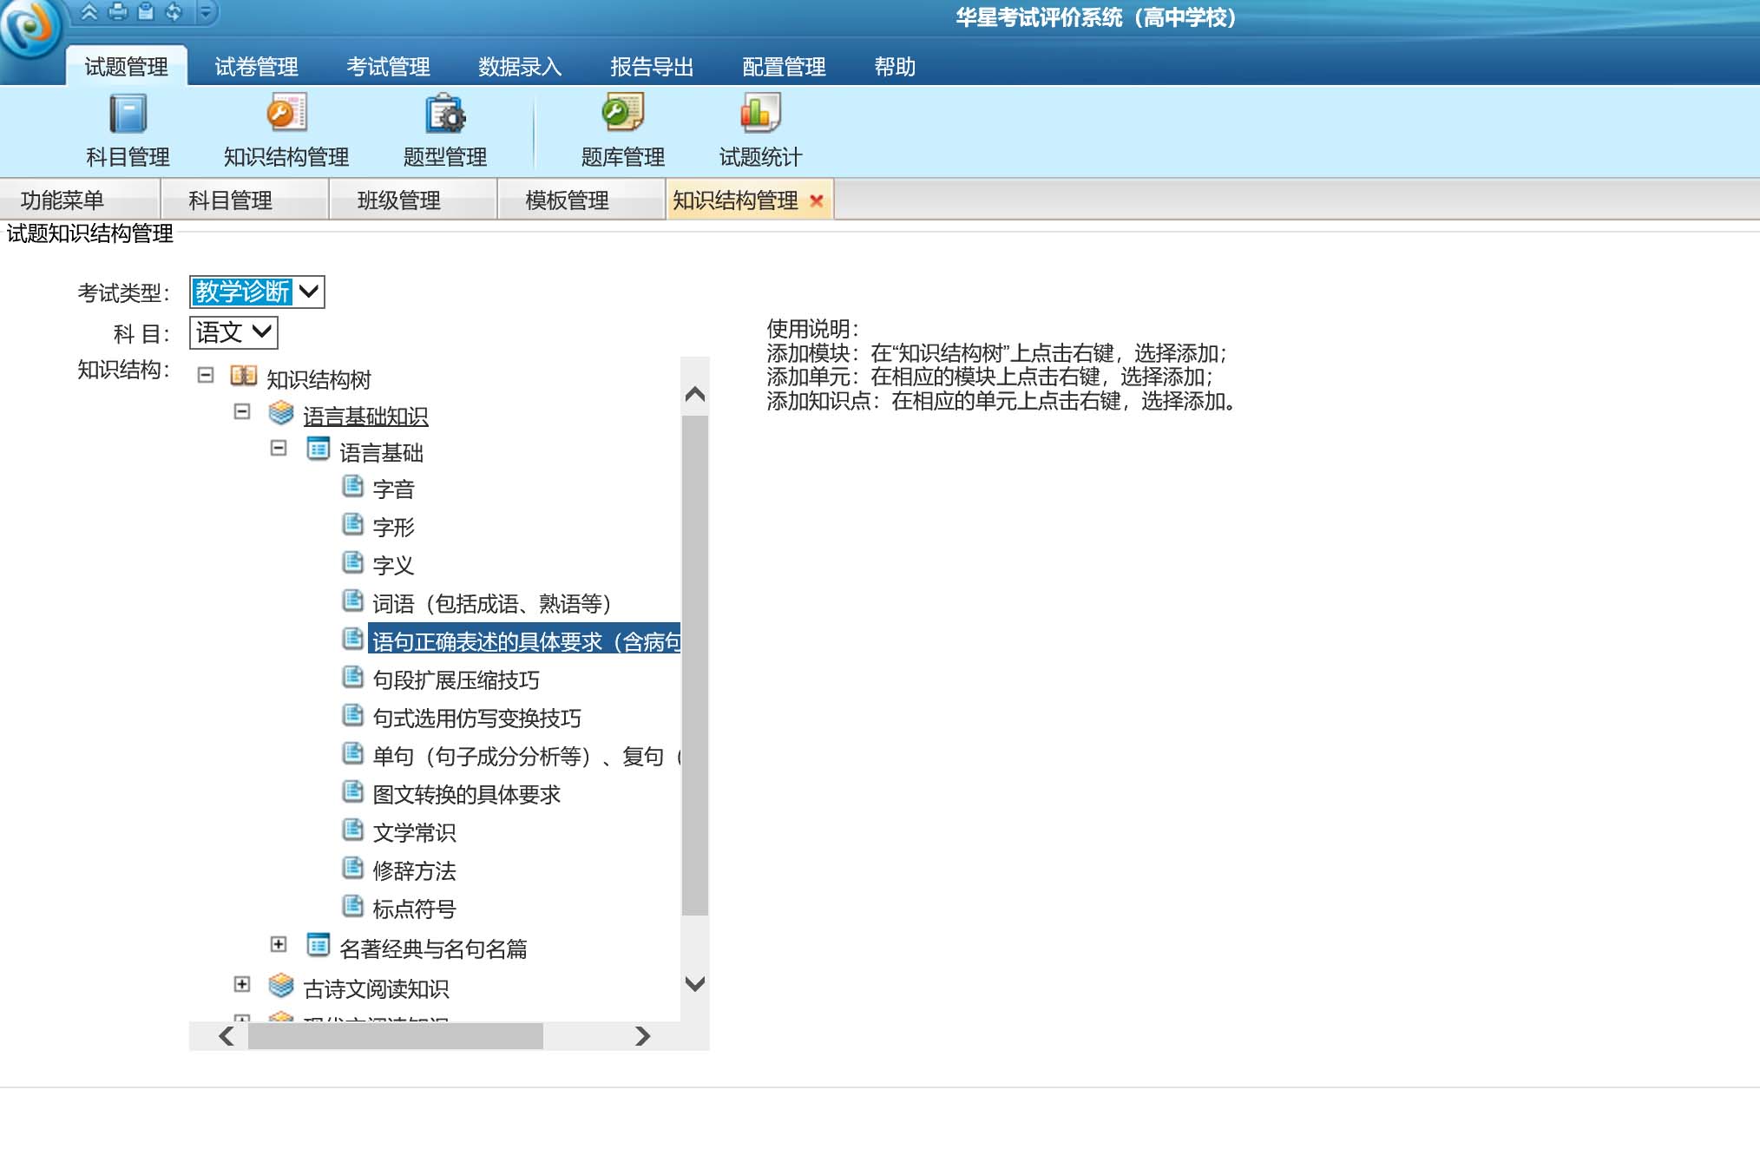
Task: Select the 知识结构树 root label
Action: point(319,379)
